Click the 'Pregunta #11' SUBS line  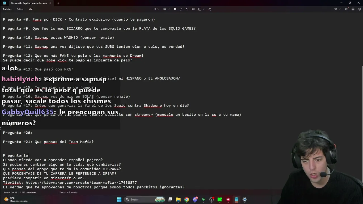(94, 47)
